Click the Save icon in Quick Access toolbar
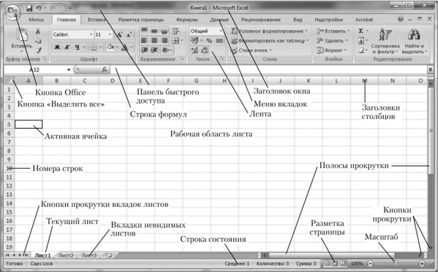The image size is (438, 272). (29, 8)
